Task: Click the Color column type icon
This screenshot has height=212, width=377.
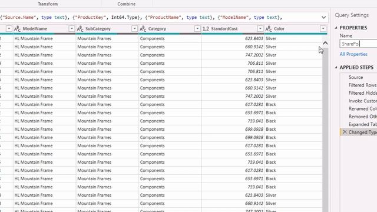Action: click(269, 29)
